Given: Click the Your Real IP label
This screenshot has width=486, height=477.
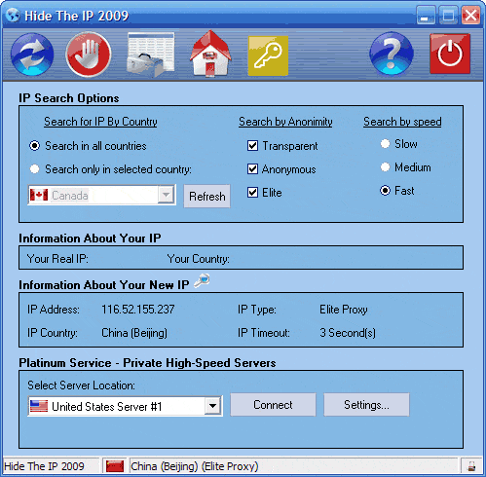Looking at the screenshot, I should (x=57, y=259).
